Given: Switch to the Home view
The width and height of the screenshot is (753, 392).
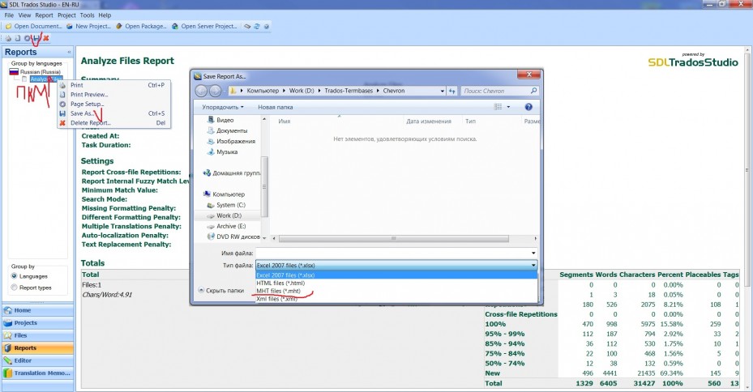Looking at the screenshot, I should click(x=37, y=310).
